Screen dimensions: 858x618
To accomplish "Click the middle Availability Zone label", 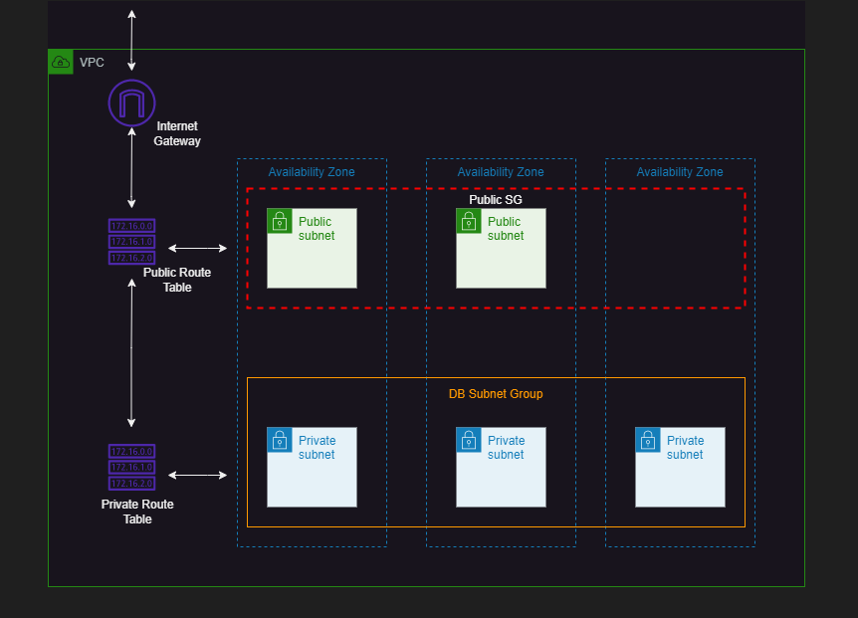I will pos(501,171).
